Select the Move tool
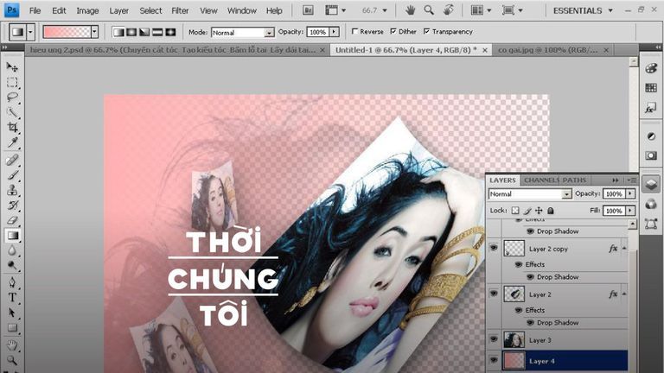This screenshot has height=373, width=664. (12, 66)
